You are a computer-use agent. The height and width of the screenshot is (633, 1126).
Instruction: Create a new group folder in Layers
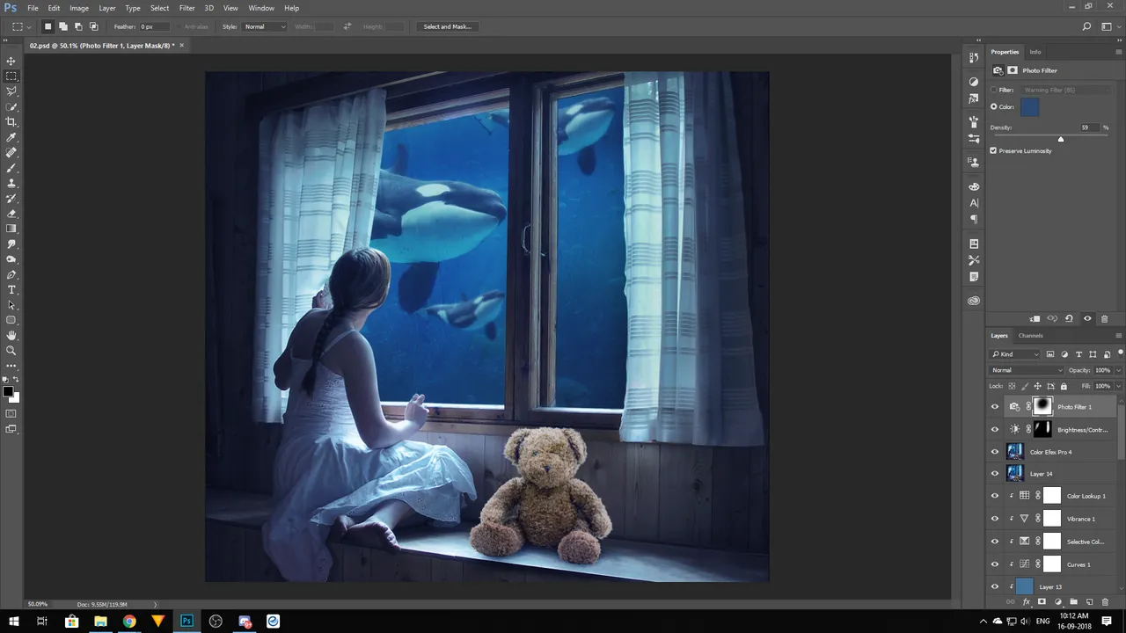pos(1073,602)
